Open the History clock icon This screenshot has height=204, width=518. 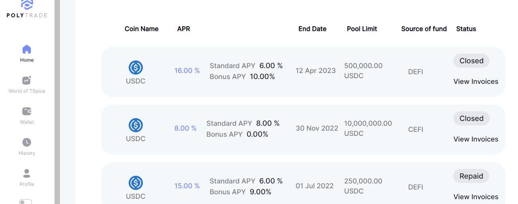tap(27, 142)
